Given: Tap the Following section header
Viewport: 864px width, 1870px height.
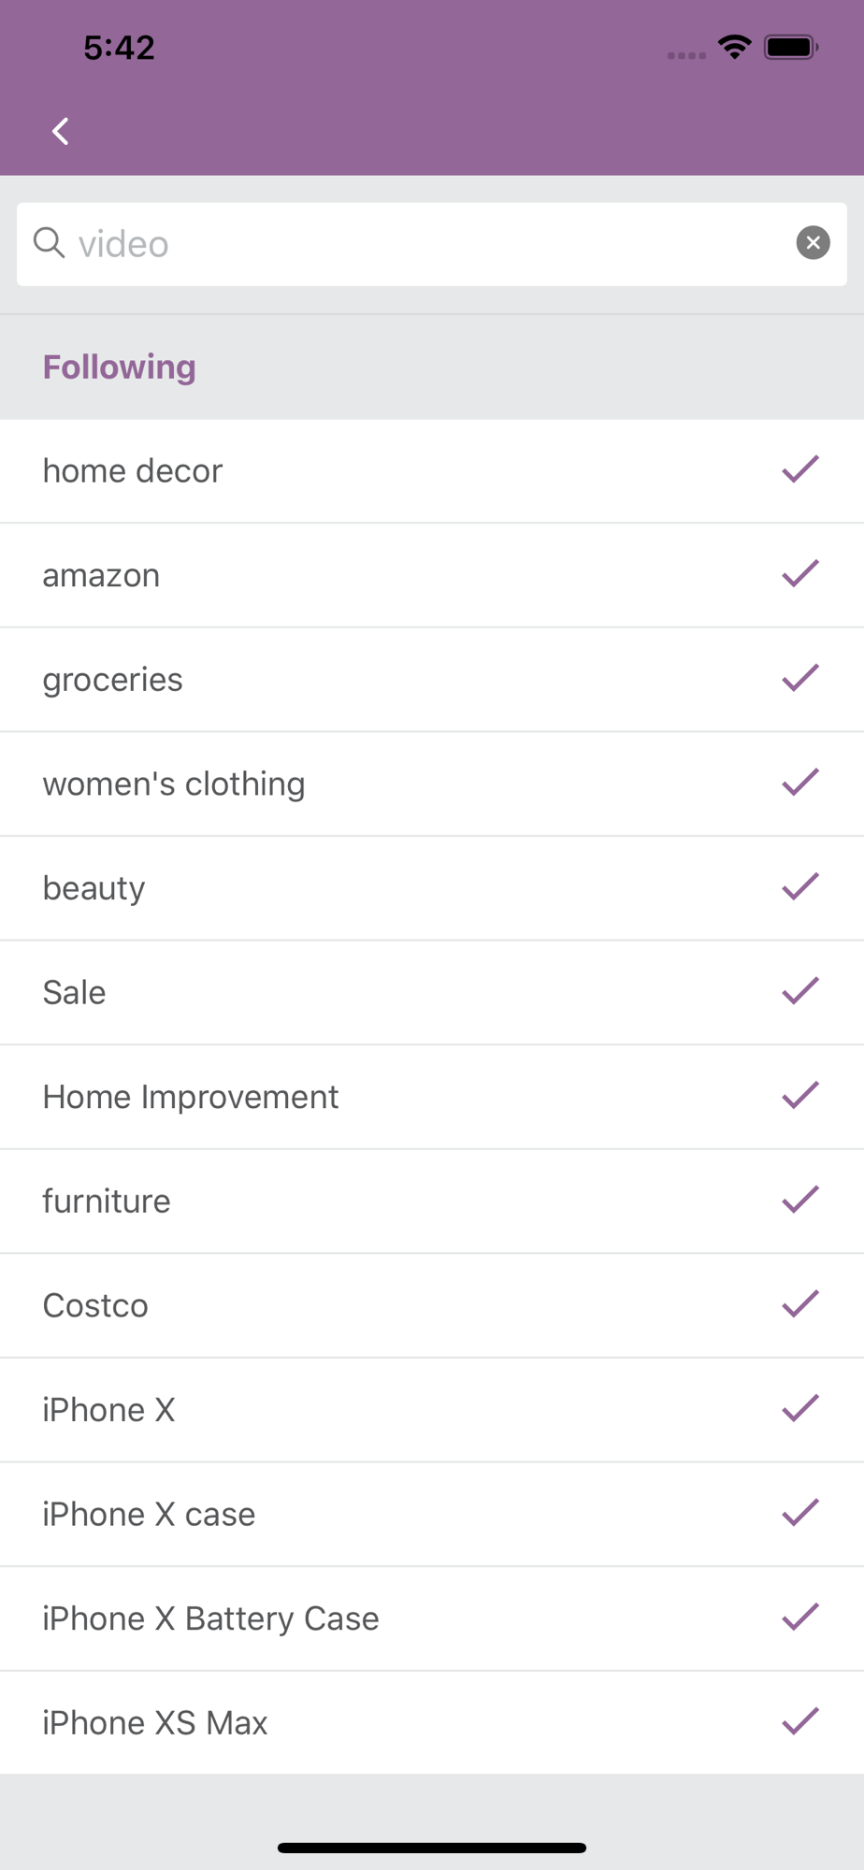Looking at the screenshot, I should 119,367.
